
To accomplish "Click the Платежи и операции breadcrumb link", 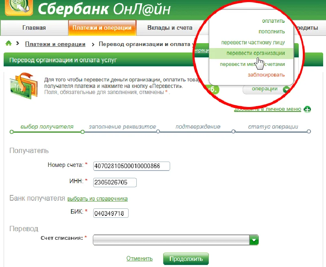I will click(55, 44).
